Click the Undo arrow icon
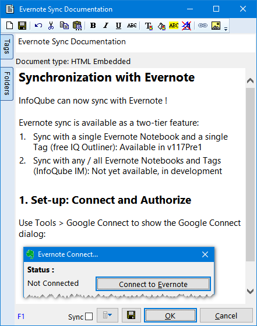 coord(38,26)
